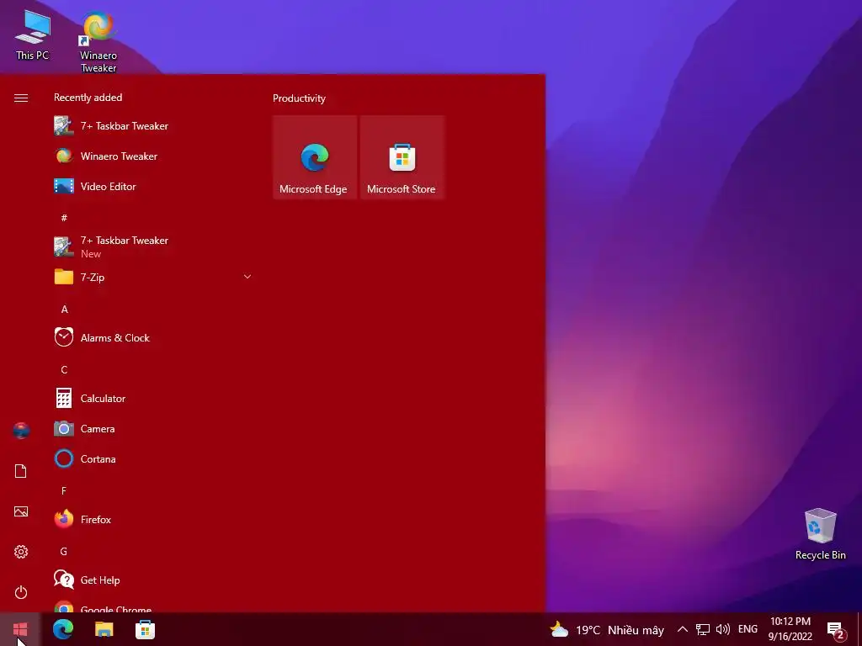862x646 pixels.
Task: Open Pictures from the Start sidebar
Action: [x=21, y=511]
